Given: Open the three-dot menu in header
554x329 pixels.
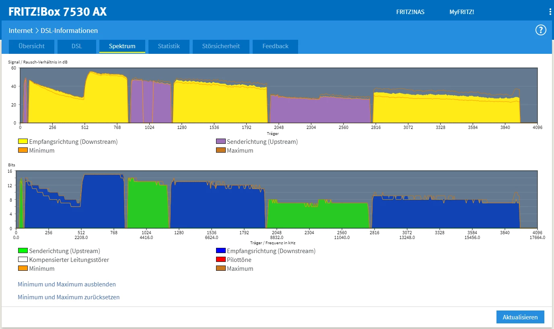Looking at the screenshot, I should coord(550,12).
